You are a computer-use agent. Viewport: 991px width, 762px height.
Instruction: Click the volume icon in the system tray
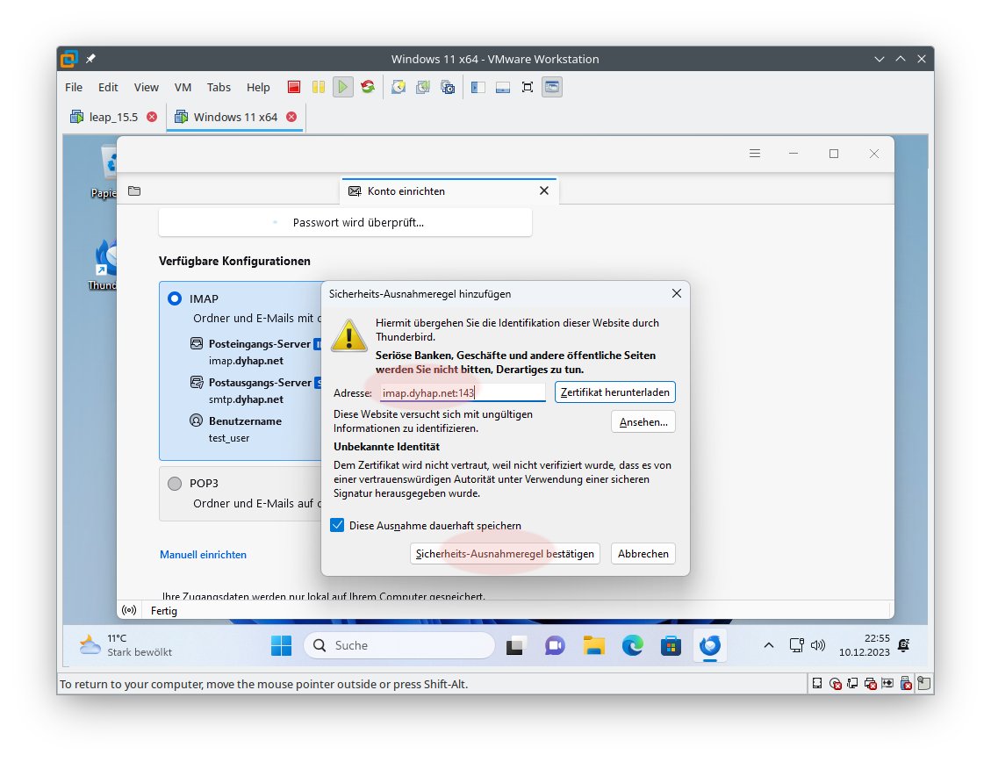pos(818,645)
